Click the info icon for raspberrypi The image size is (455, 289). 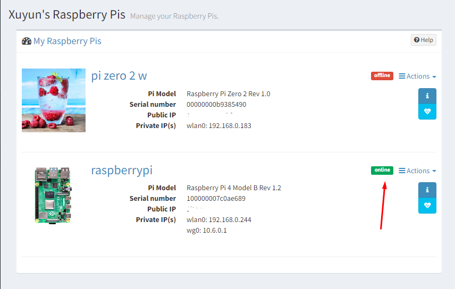point(427,190)
